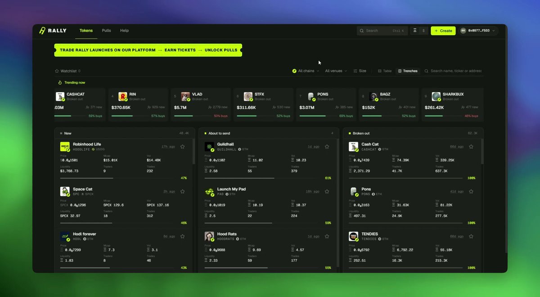The image size is (540, 297).
Task: Add Hodl forever to watchlist via star
Action: (182, 237)
